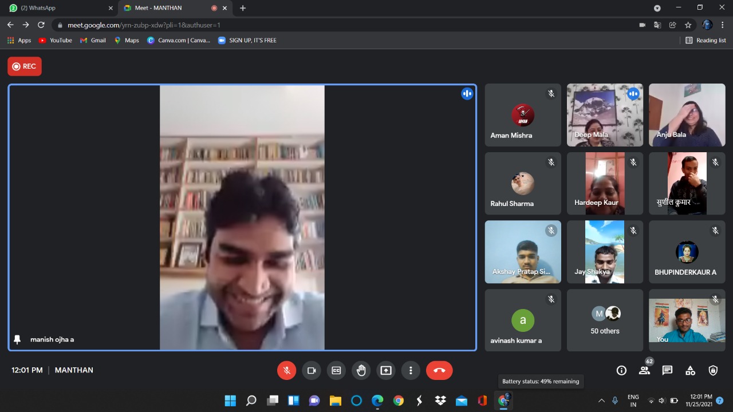Image resolution: width=733 pixels, height=412 pixels.
Task: Leave the call with red hang-up button
Action: pyautogui.click(x=439, y=370)
